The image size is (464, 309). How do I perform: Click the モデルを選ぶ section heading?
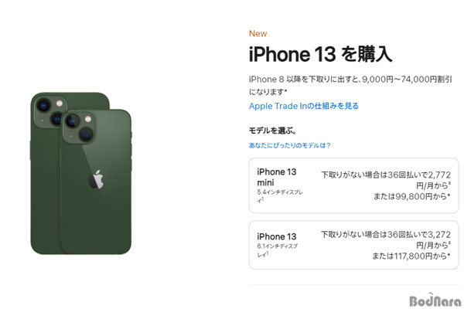pos(272,131)
